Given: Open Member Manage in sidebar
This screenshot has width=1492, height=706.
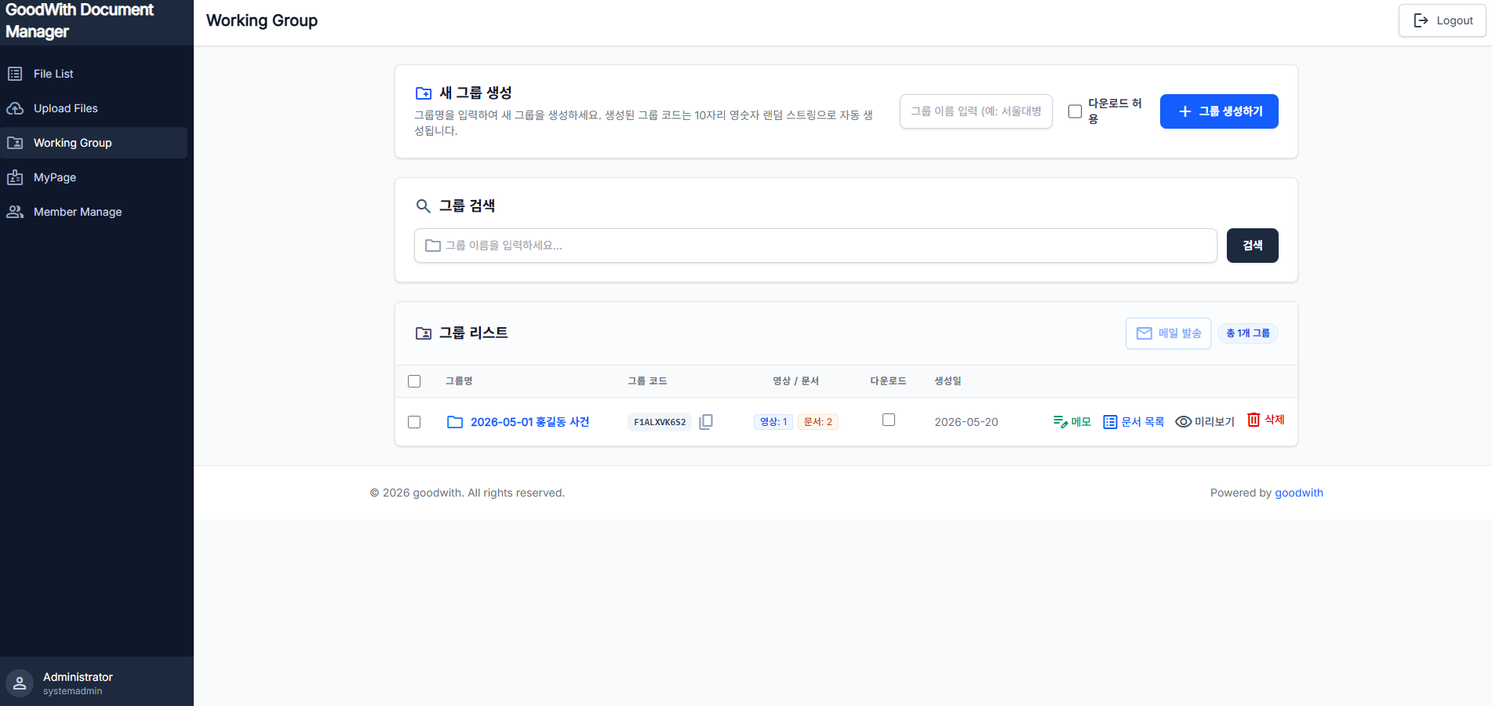Looking at the screenshot, I should click(x=93, y=212).
